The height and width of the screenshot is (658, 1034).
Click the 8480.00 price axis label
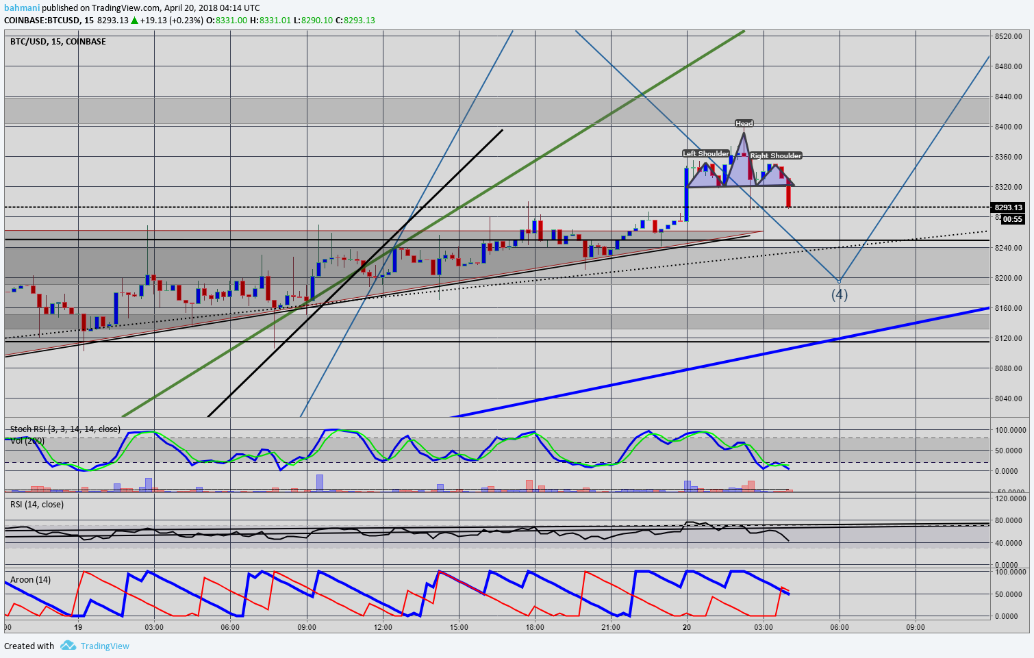(1009, 66)
